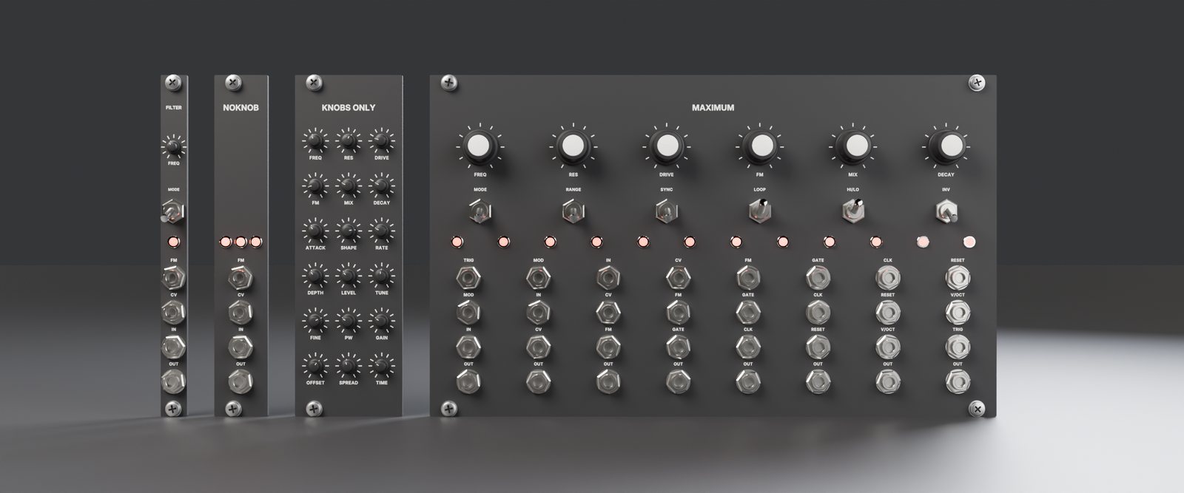Click the TUNE knob

click(381, 276)
